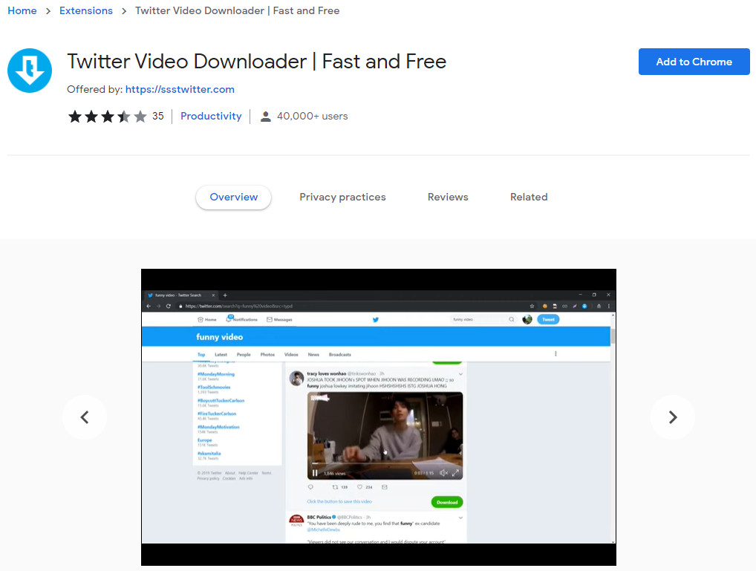
Task: Click the fullscreen icon in video preview
Action: (456, 473)
